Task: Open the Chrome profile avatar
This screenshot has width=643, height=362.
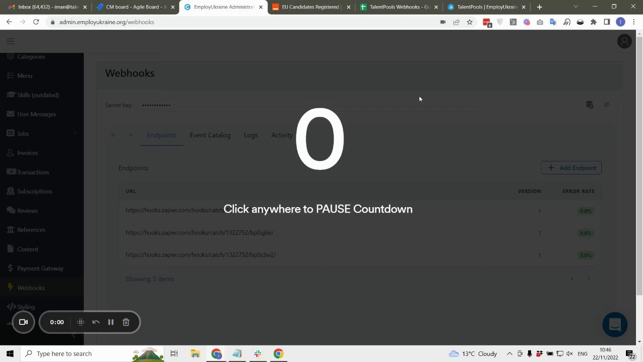Action: coord(620,22)
